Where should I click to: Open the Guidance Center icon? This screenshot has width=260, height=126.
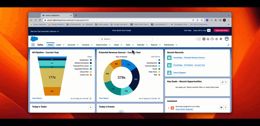click(208, 39)
